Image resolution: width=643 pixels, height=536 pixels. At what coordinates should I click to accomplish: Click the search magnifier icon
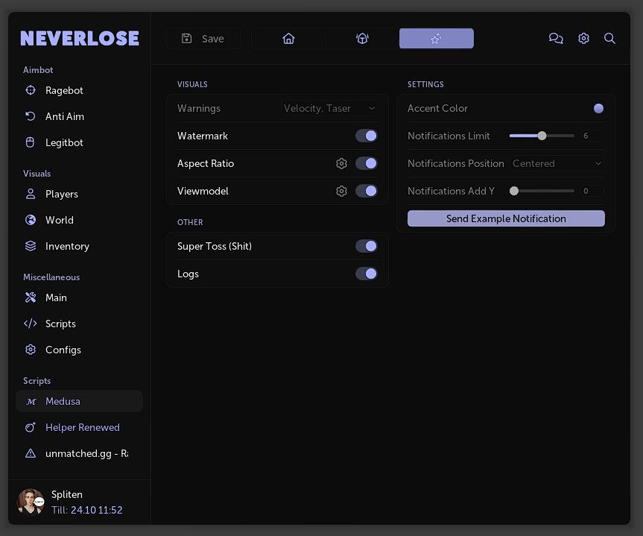tap(609, 39)
